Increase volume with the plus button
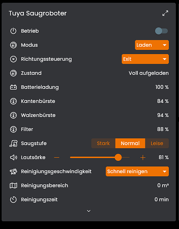The image size is (179, 229). pos(143,158)
